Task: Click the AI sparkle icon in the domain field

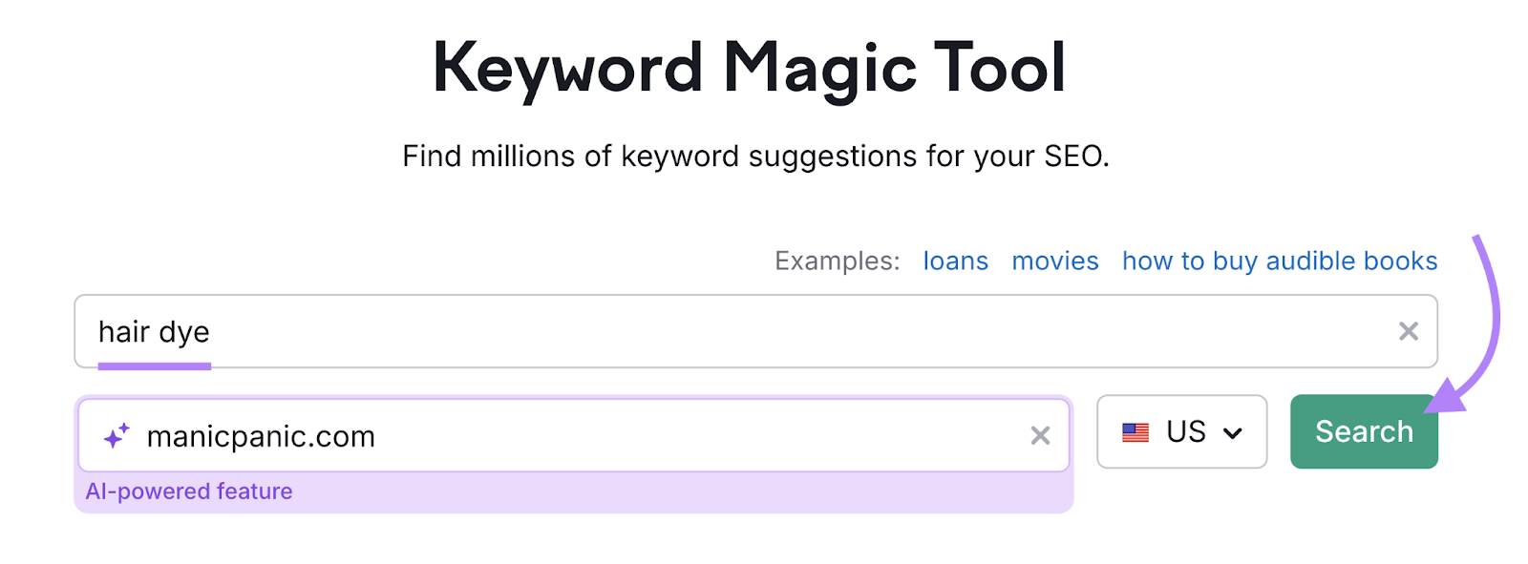Action: coord(116,435)
